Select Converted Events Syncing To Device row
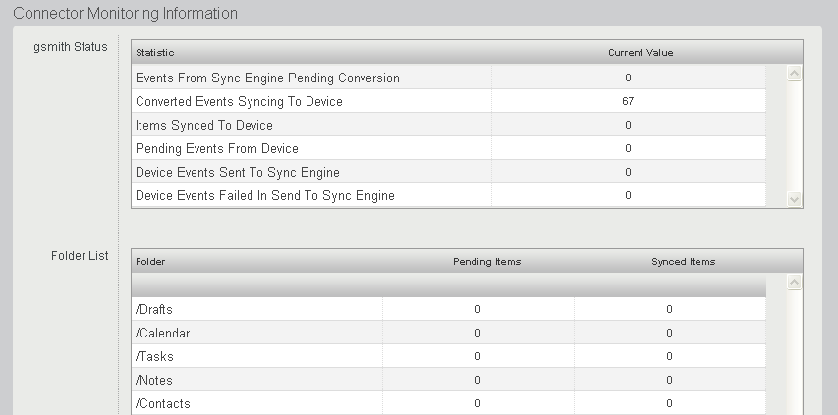This screenshot has width=838, height=415. (239, 101)
